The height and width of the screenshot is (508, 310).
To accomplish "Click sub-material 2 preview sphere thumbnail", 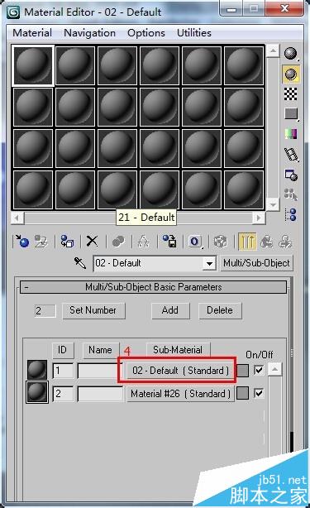I will [37, 392].
